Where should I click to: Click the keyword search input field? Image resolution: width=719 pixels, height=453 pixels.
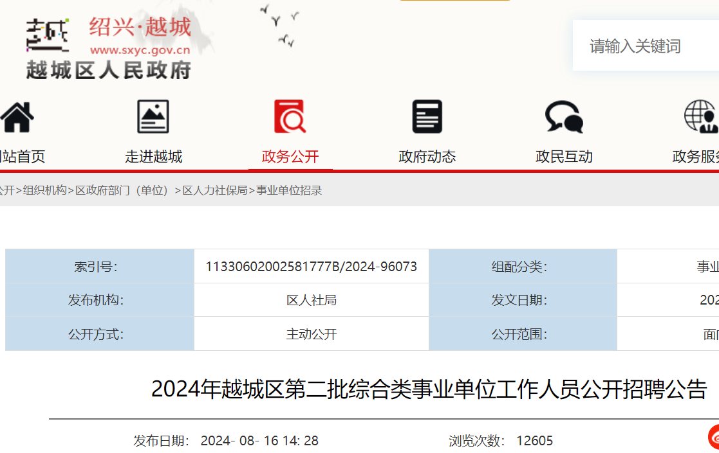click(x=644, y=46)
